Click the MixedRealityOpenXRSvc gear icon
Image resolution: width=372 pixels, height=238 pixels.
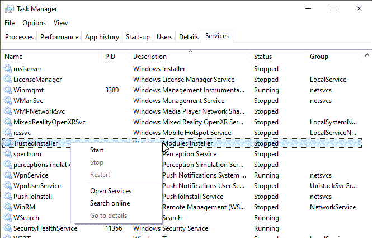pos(8,122)
